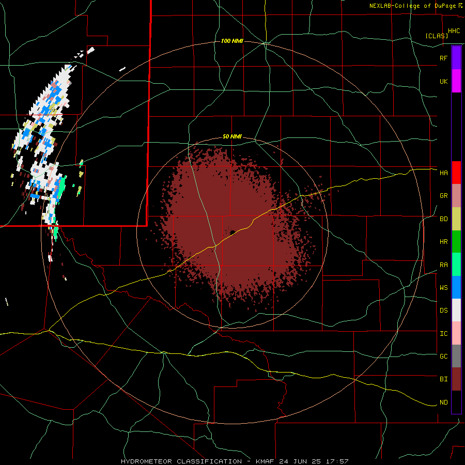Click the RF legend label

click(443, 58)
